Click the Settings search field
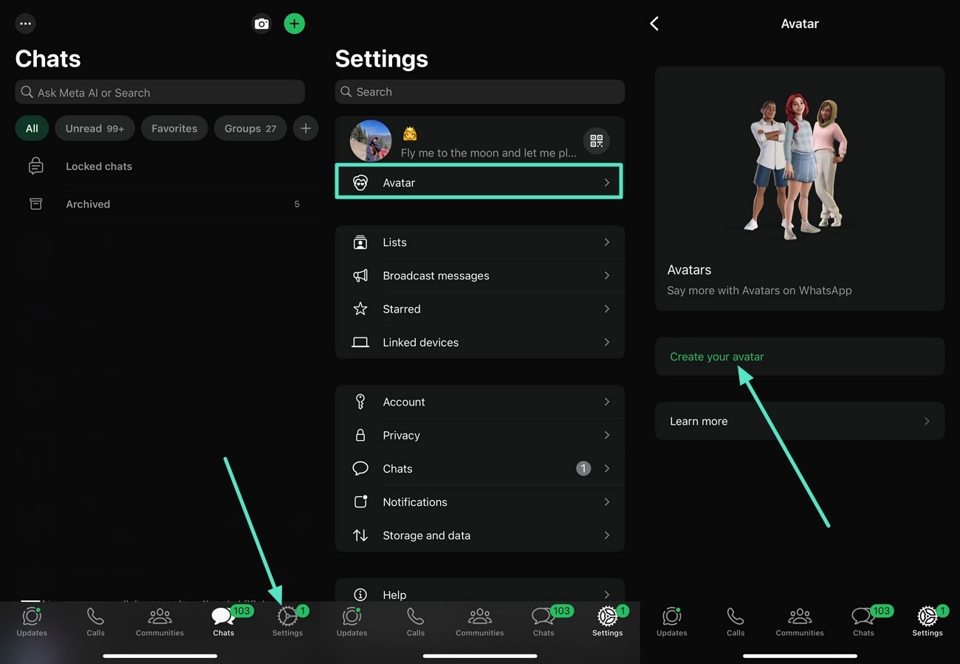 (x=480, y=92)
